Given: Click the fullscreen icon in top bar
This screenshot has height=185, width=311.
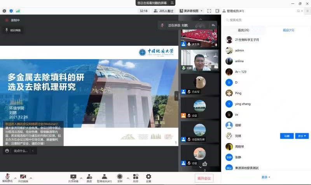Looking at the screenshot, I should 209,11.
